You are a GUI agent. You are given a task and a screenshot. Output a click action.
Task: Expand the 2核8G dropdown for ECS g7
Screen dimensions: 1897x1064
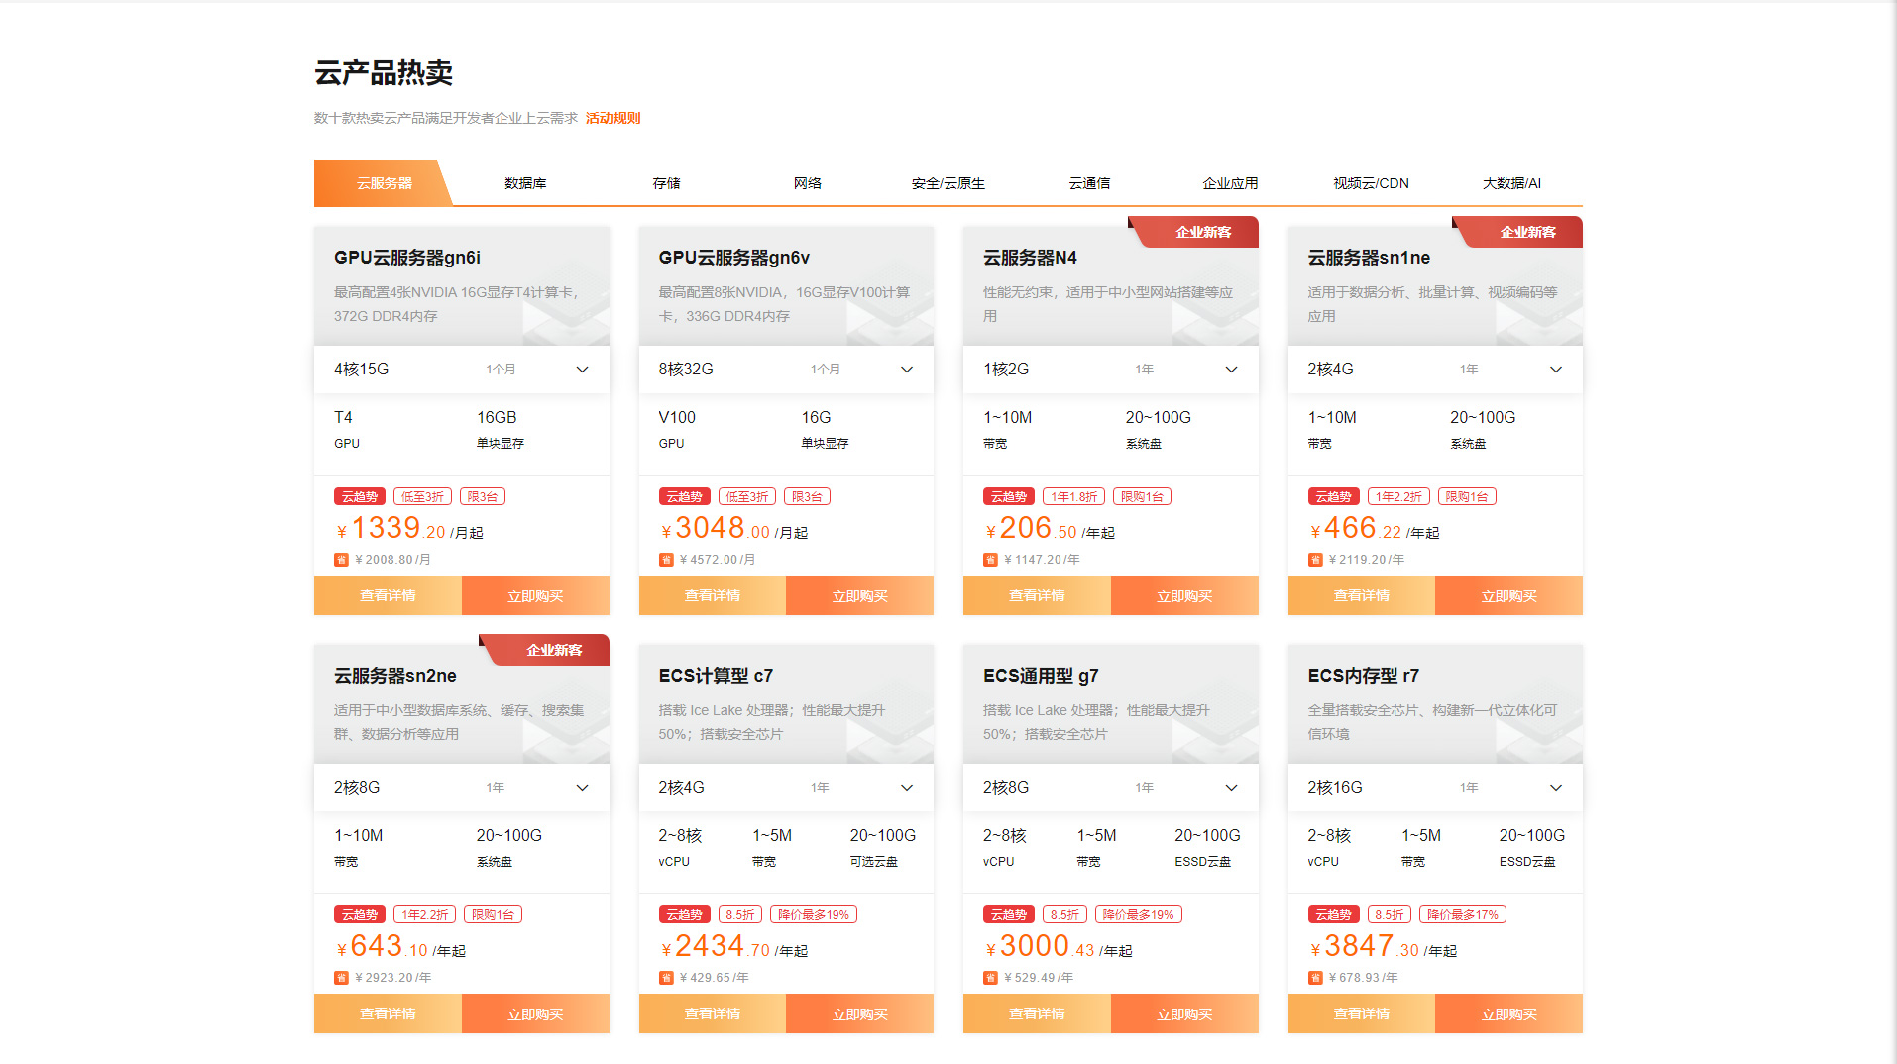pos(1111,788)
